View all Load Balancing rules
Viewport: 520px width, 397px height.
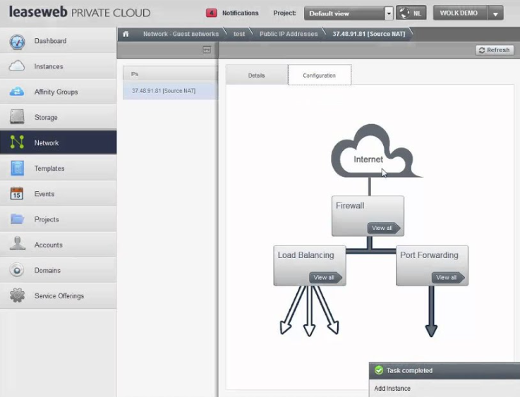(325, 277)
